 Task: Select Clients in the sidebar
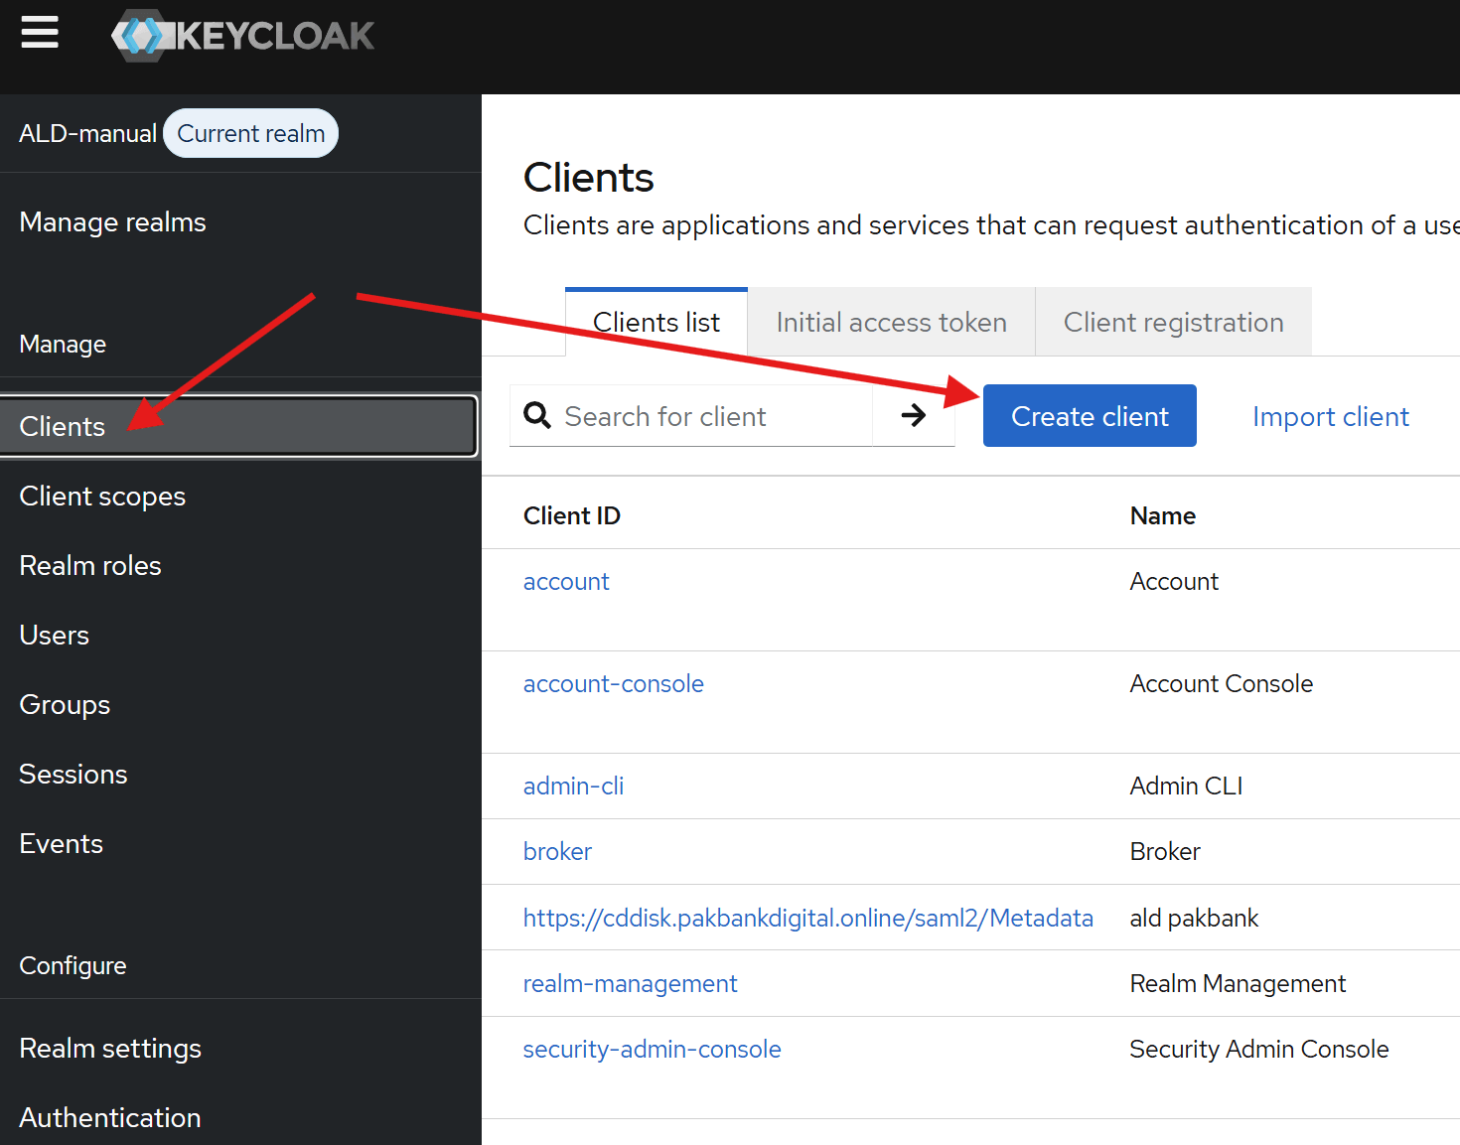(x=239, y=426)
